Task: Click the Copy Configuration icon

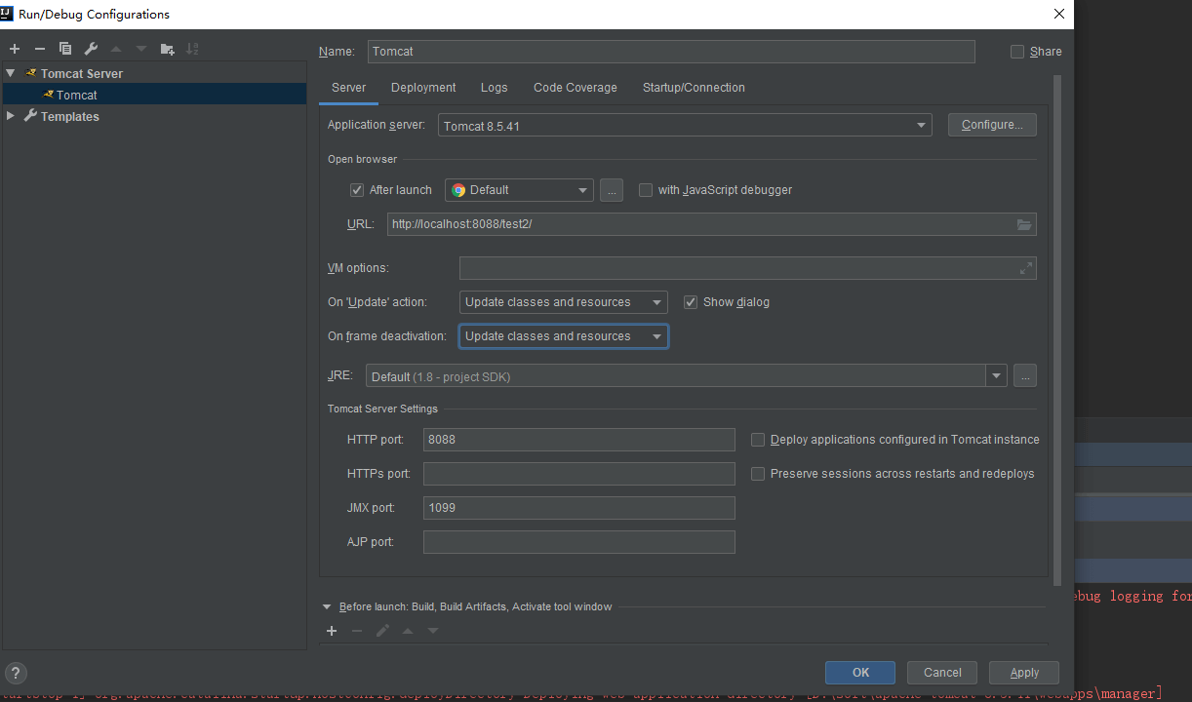Action: [x=65, y=49]
